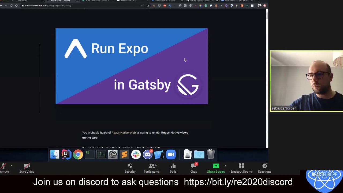The height and width of the screenshot is (193, 343).
Task: Expand Share Screen options arrow
Action: [x=225, y=166]
